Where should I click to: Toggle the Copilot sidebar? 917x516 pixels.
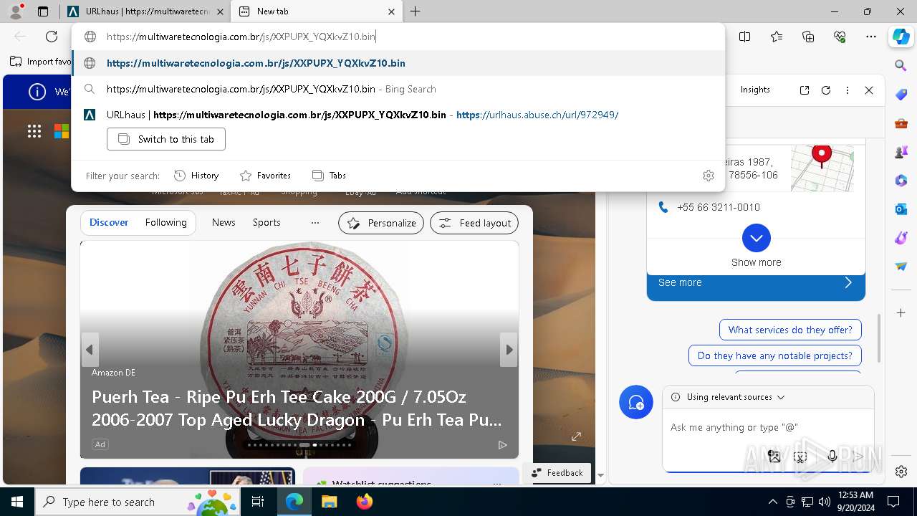click(x=901, y=37)
